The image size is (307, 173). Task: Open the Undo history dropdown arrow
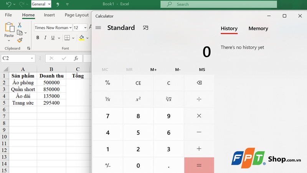click(14, 4)
